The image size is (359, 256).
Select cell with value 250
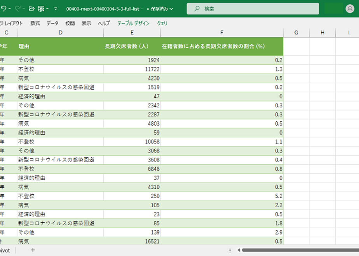132,196
